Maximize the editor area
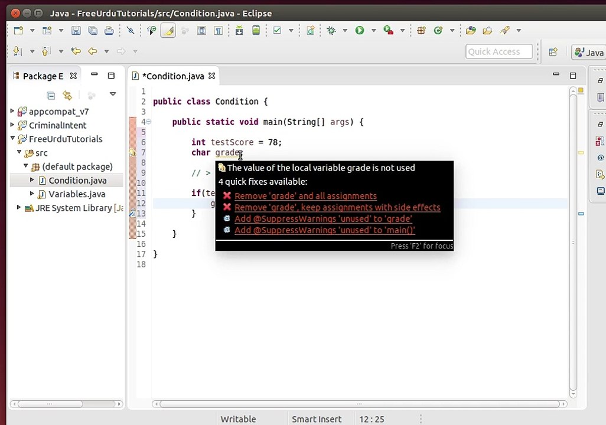 [x=573, y=76]
